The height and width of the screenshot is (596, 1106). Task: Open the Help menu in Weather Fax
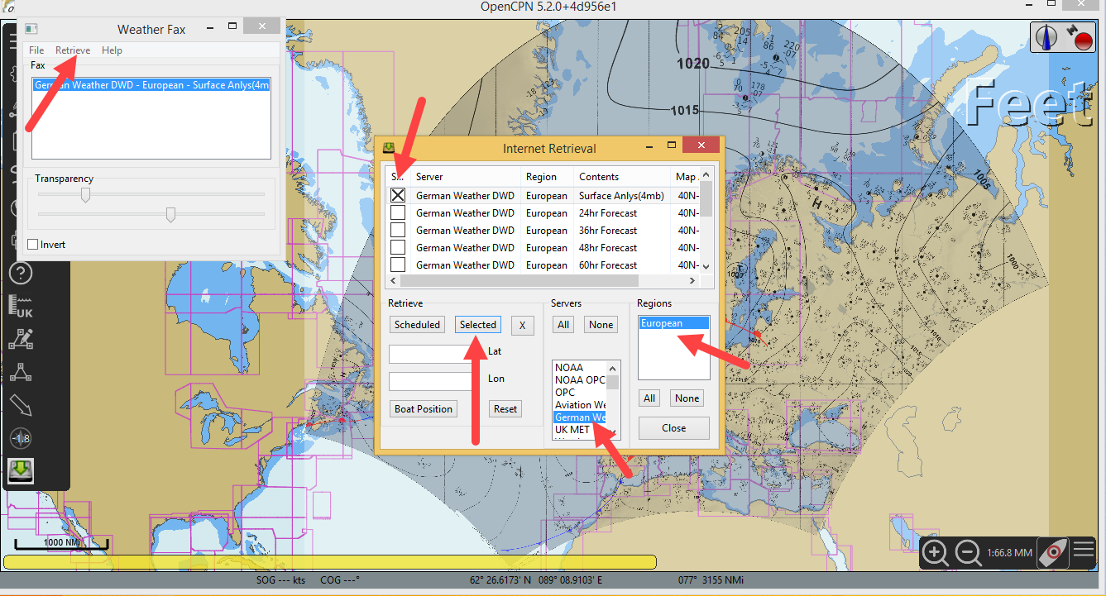click(112, 50)
